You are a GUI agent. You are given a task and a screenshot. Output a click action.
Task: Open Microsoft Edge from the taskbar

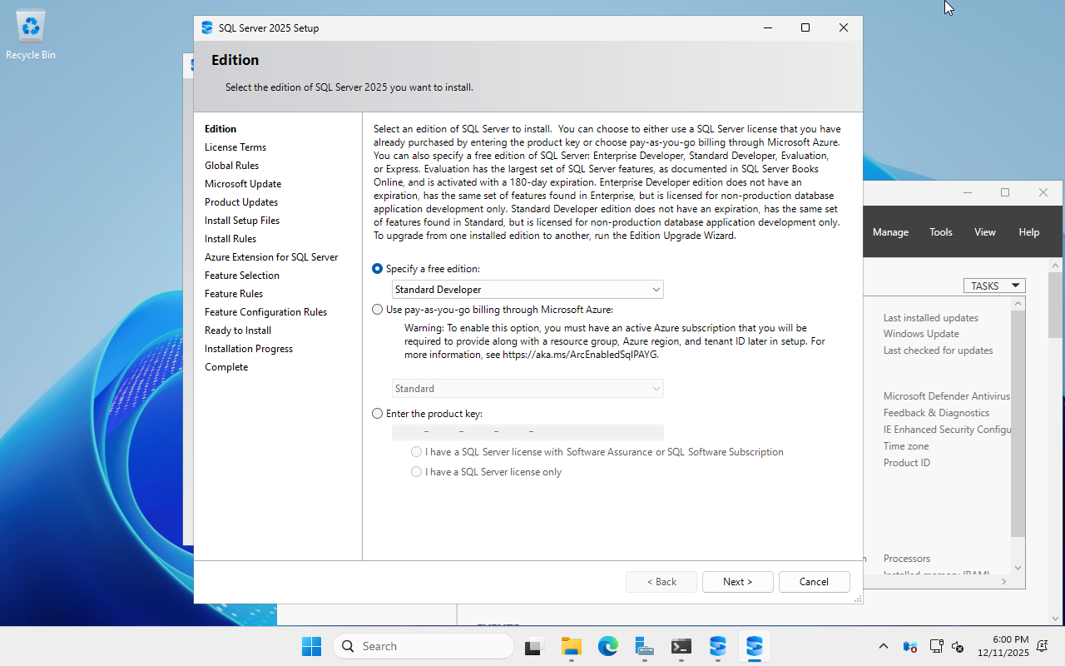pos(608,646)
